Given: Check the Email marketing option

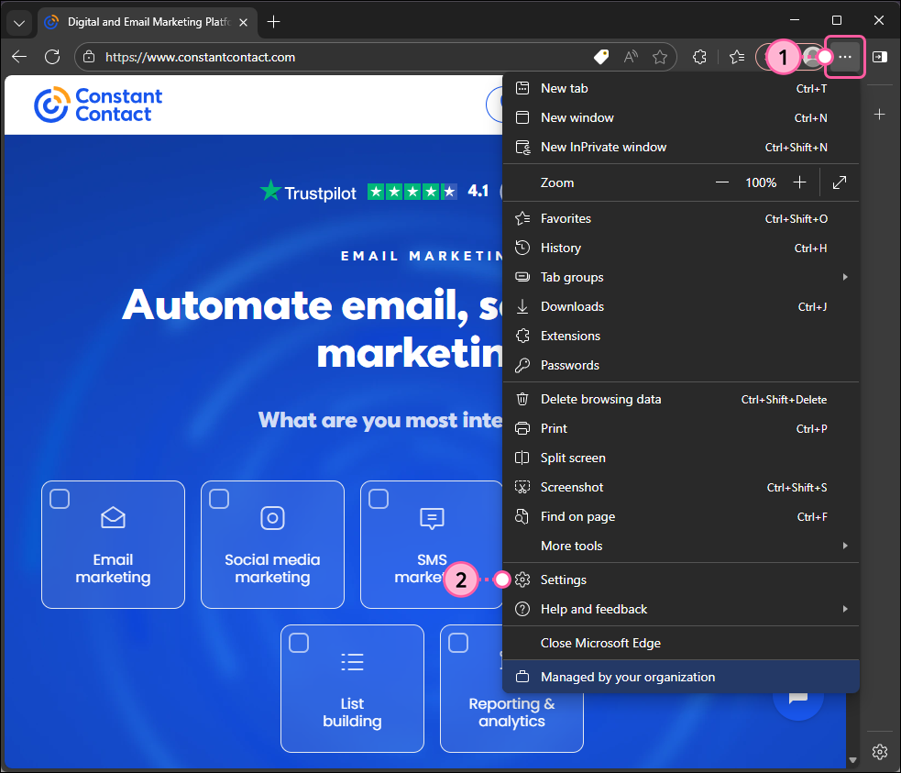Looking at the screenshot, I should (60, 499).
